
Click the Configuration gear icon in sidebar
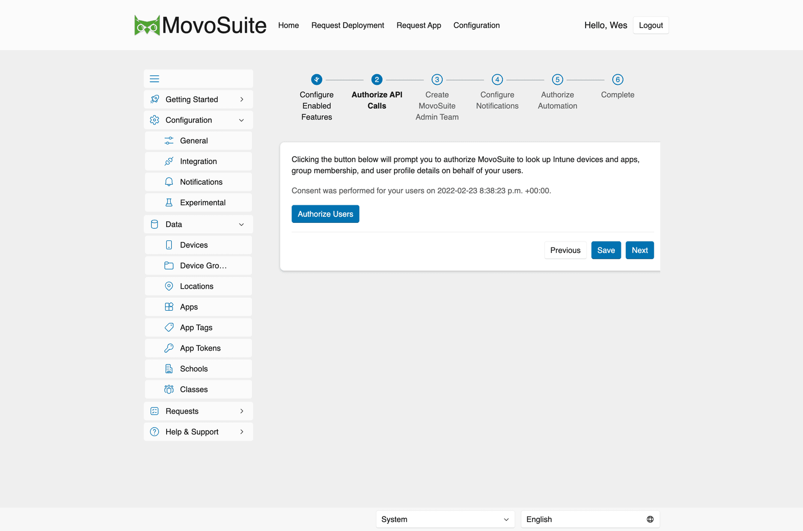[x=155, y=120]
